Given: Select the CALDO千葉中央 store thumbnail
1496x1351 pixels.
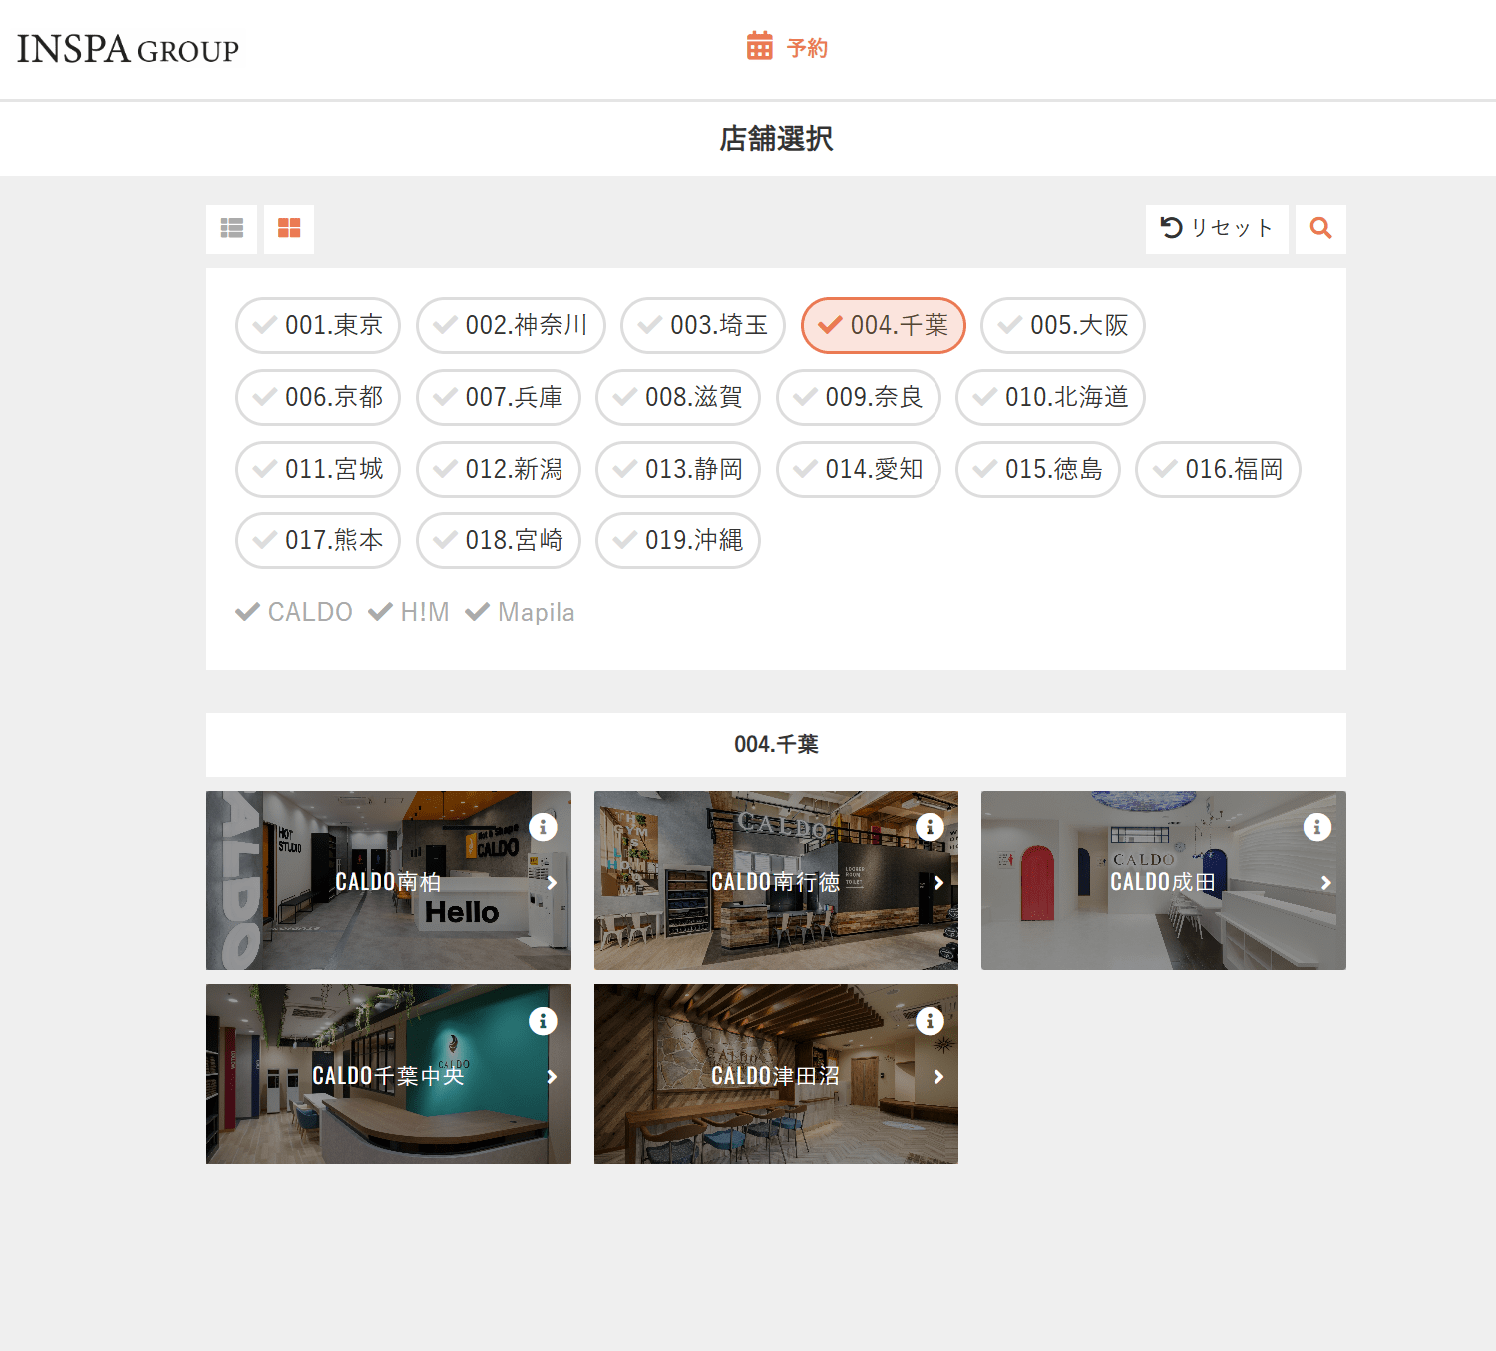Looking at the screenshot, I should click(389, 1074).
